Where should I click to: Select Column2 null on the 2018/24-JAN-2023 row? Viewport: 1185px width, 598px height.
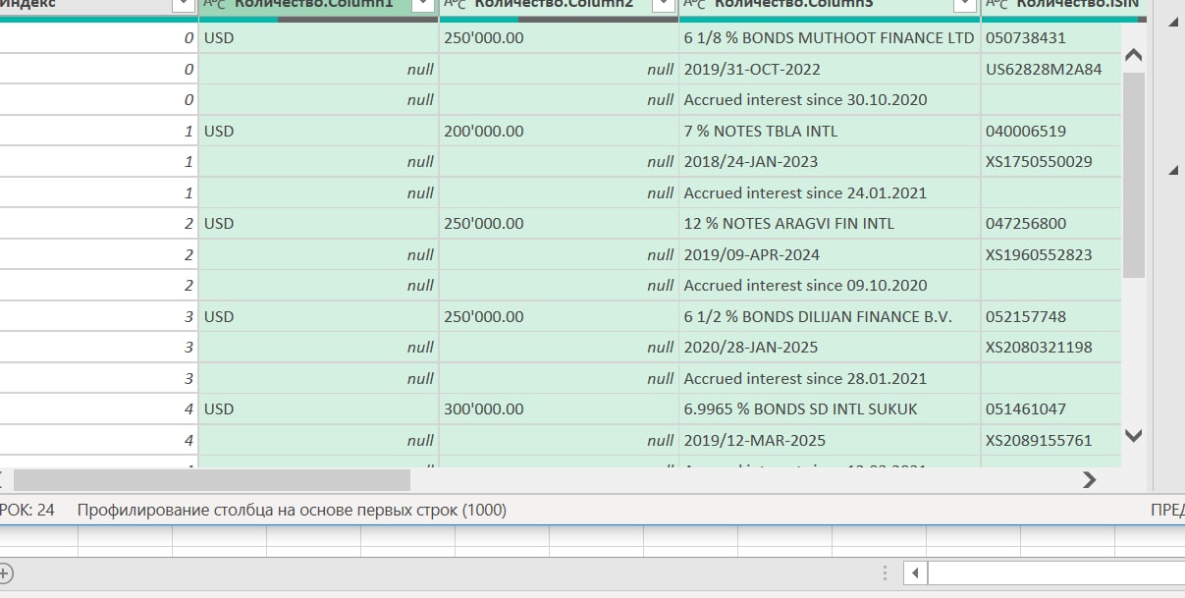point(559,162)
